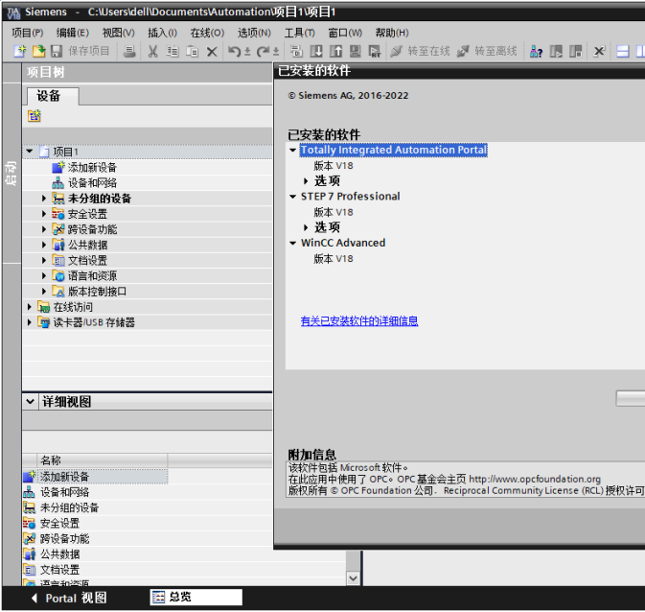
Task: Click the Cut scissors icon
Action: click(152, 51)
